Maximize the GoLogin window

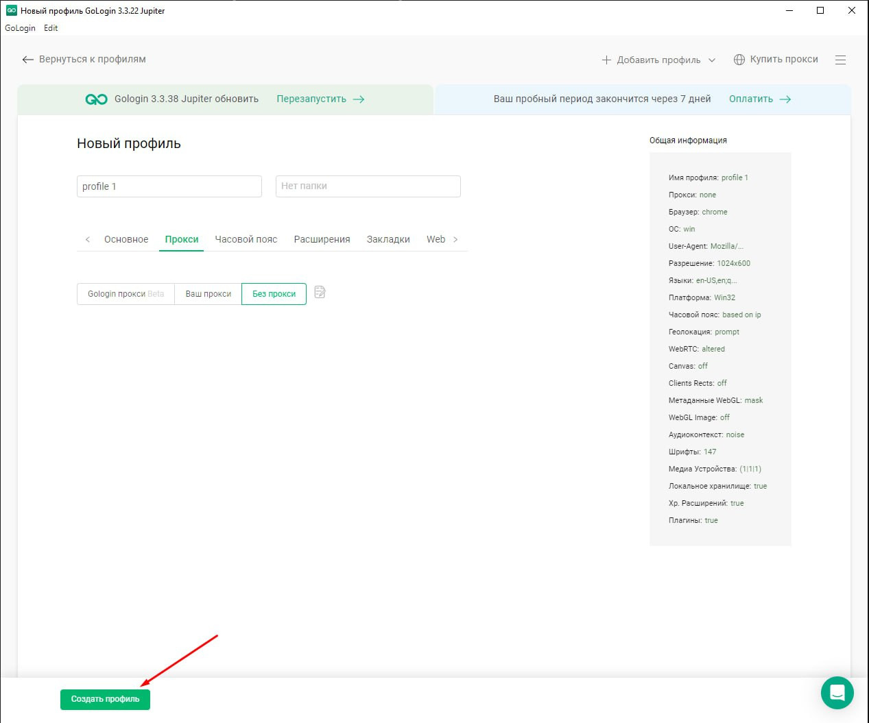coord(820,10)
